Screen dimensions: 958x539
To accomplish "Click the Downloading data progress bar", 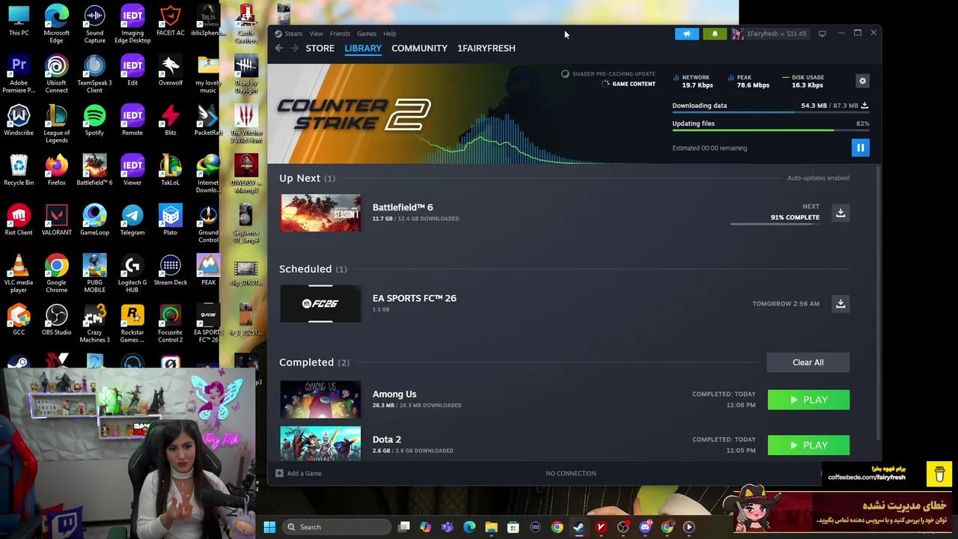I will 769,113.
